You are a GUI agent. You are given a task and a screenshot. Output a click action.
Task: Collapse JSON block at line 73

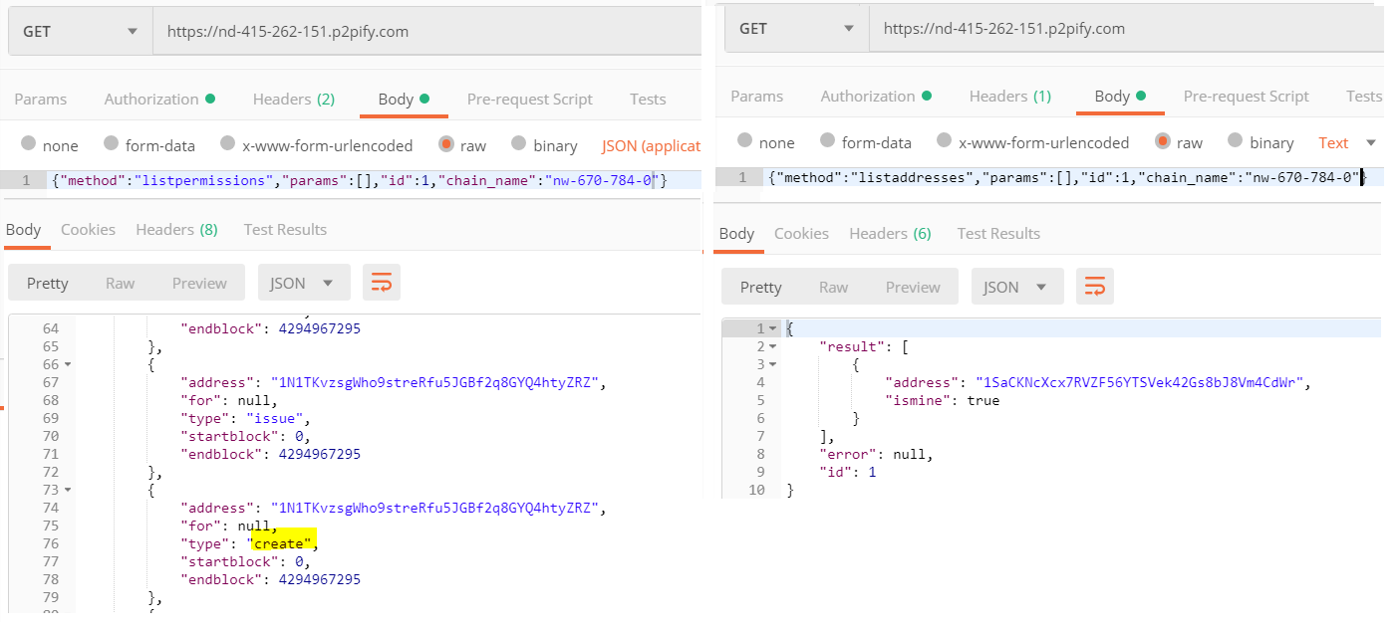pyautogui.click(x=67, y=490)
